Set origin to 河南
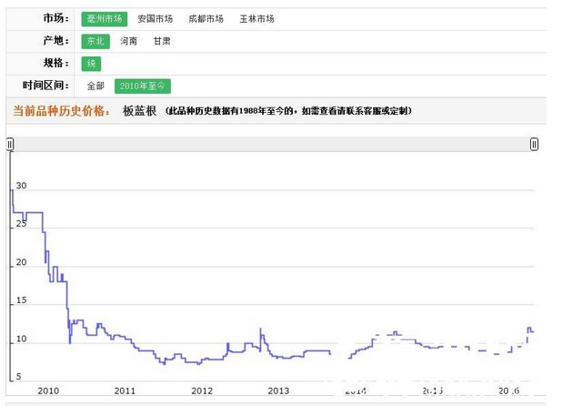The image size is (562, 416). click(x=129, y=41)
